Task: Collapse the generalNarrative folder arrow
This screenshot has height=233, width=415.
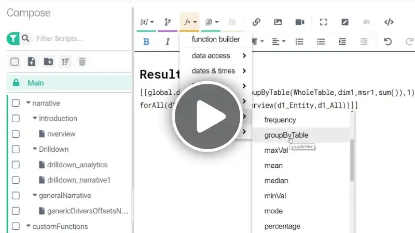Action: point(35,195)
